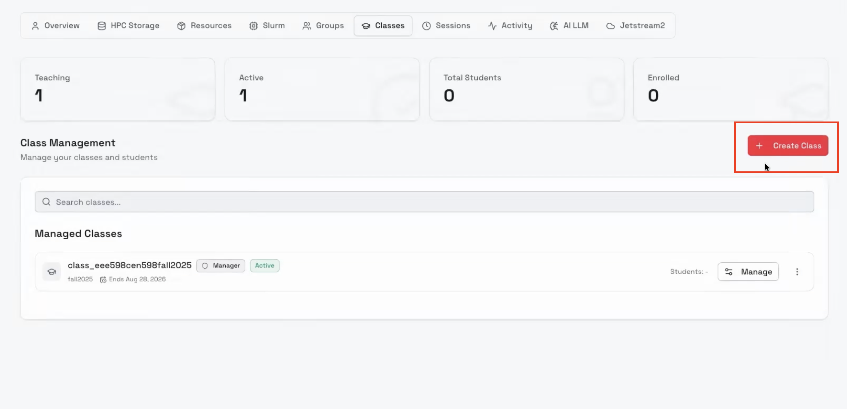Click the class_eee598cen598fall2025 name

pyautogui.click(x=130, y=265)
